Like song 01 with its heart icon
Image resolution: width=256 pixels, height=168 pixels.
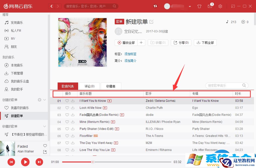[x=67, y=101]
